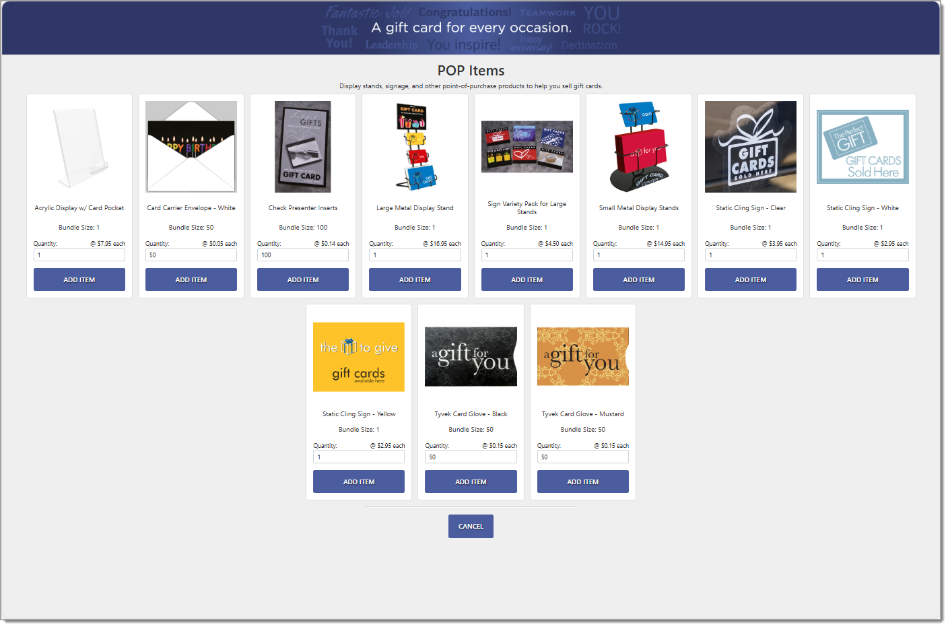Focus quantity field for Static Cling Yellow
The width and height of the screenshot is (948, 627).
tap(359, 457)
